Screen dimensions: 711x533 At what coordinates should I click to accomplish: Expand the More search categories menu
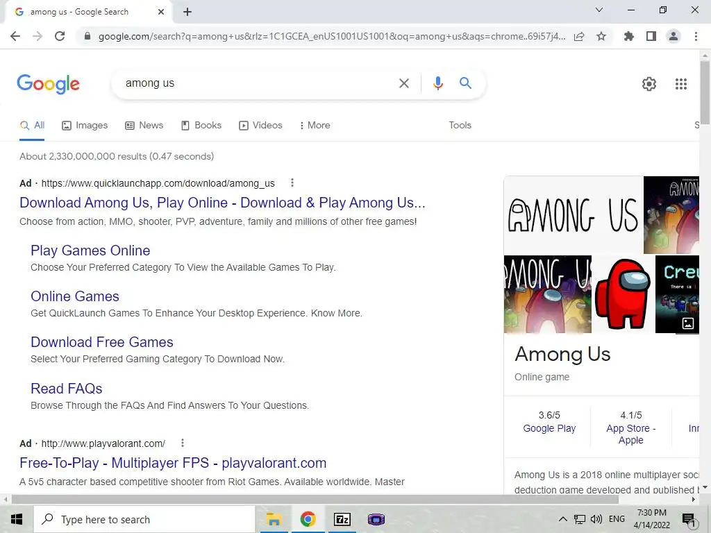315,126
